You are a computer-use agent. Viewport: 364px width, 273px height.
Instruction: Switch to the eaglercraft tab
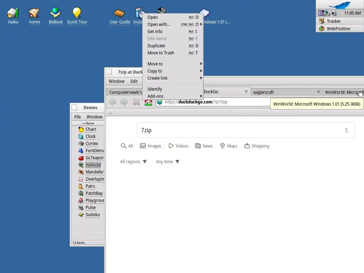[287, 92]
